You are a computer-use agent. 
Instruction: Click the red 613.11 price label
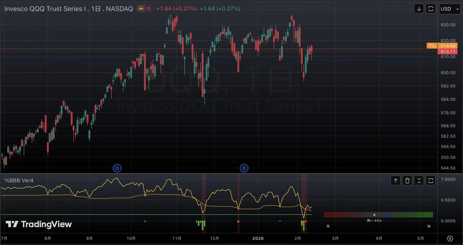click(448, 51)
